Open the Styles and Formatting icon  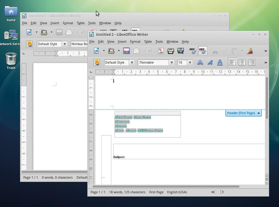[x=96, y=62]
